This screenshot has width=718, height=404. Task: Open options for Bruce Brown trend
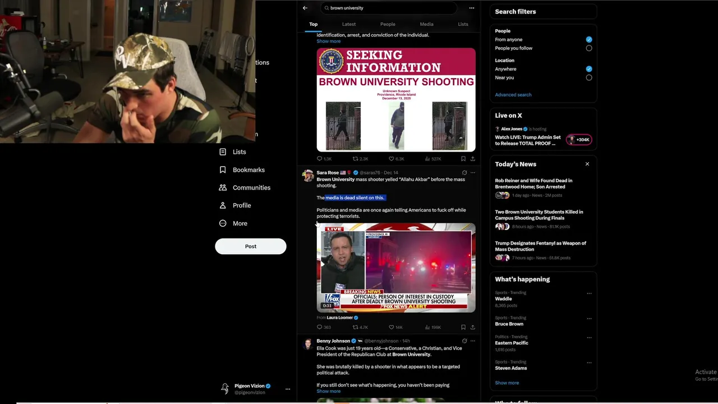pos(589,319)
